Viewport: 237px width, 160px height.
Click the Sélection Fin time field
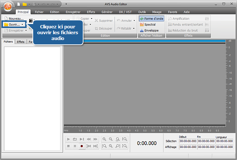pos(206,141)
